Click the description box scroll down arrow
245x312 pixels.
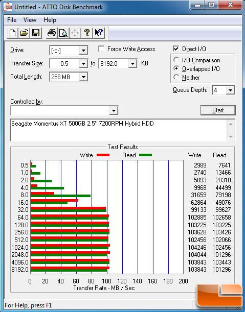tap(231, 136)
